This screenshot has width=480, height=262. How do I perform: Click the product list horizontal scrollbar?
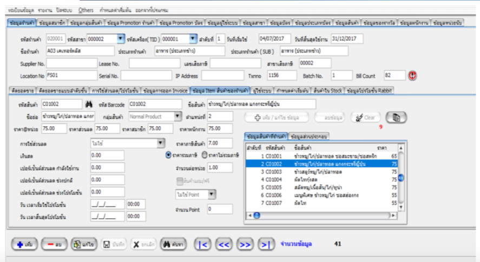click(319, 215)
